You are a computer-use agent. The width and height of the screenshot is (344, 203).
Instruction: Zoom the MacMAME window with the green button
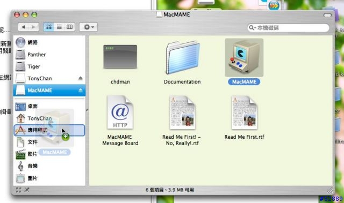pyautogui.click(x=34, y=15)
